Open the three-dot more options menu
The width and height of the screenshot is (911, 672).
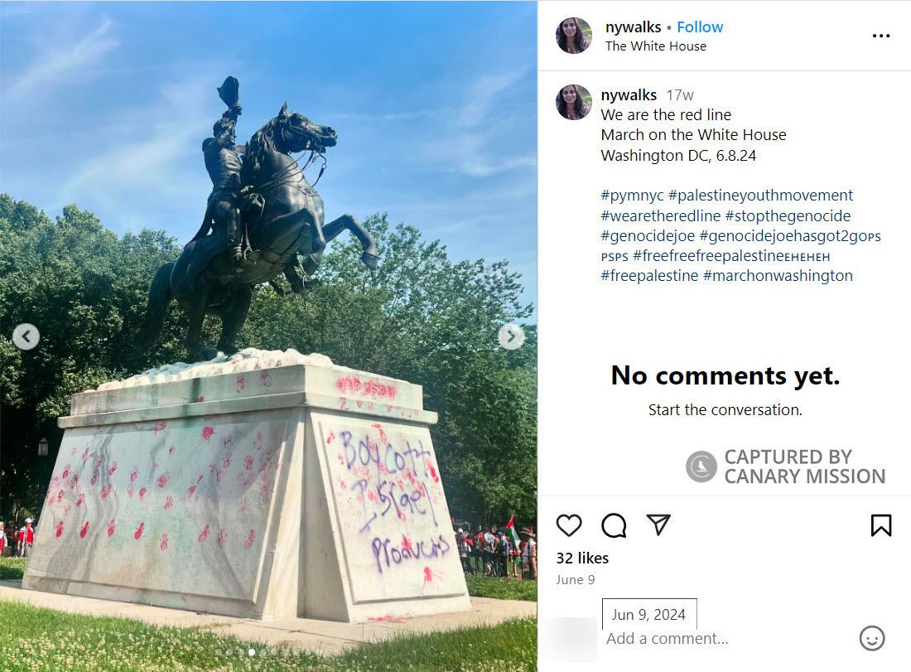point(881,36)
